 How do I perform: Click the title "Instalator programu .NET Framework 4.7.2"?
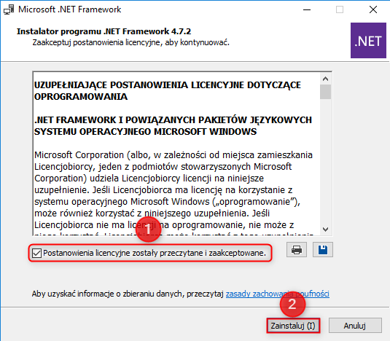tap(104, 31)
